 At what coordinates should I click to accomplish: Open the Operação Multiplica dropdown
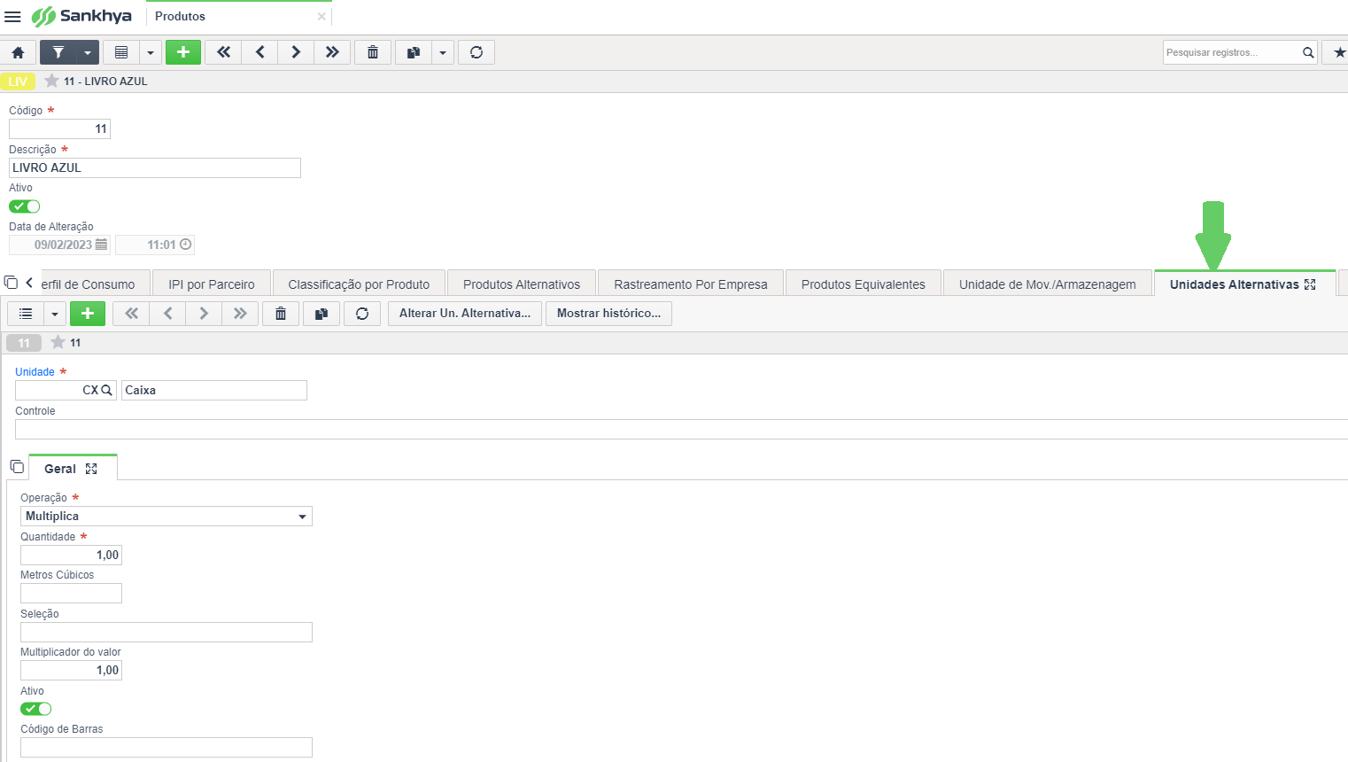point(167,517)
